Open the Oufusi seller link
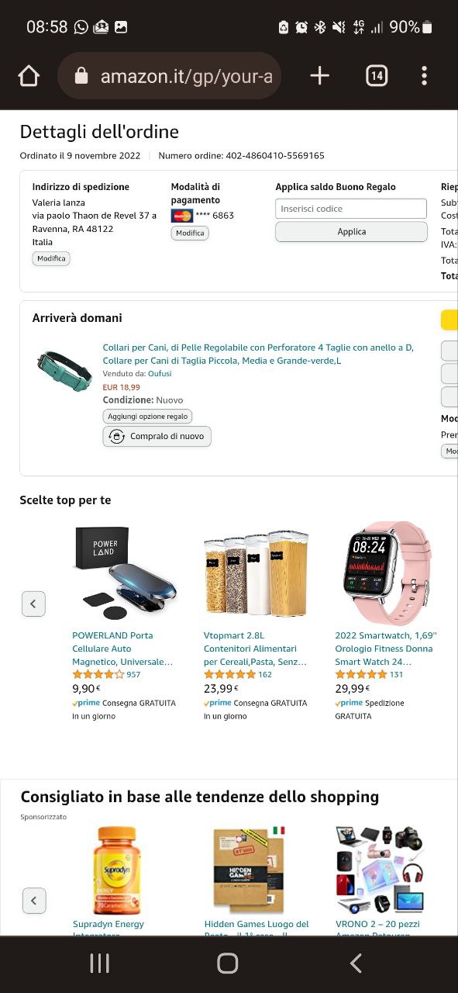Image resolution: width=458 pixels, height=993 pixels. [160, 374]
